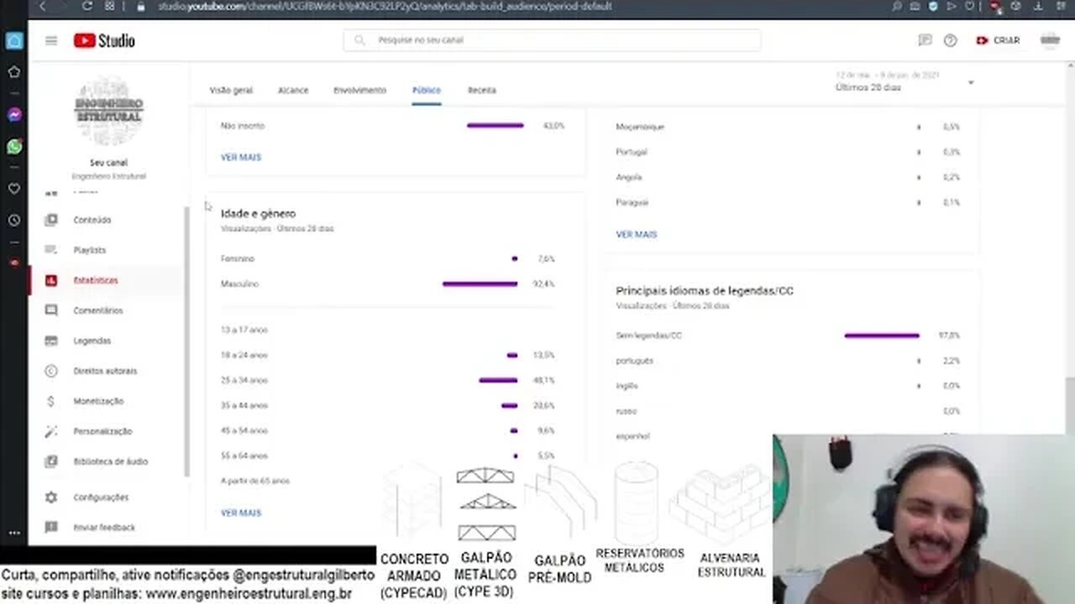This screenshot has height=604, width=1075.
Task: Switch to the Envolvimento tab
Action: pos(359,90)
